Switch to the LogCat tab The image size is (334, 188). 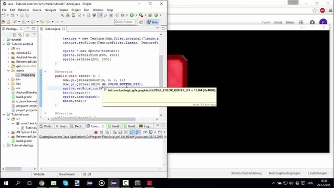145,126
